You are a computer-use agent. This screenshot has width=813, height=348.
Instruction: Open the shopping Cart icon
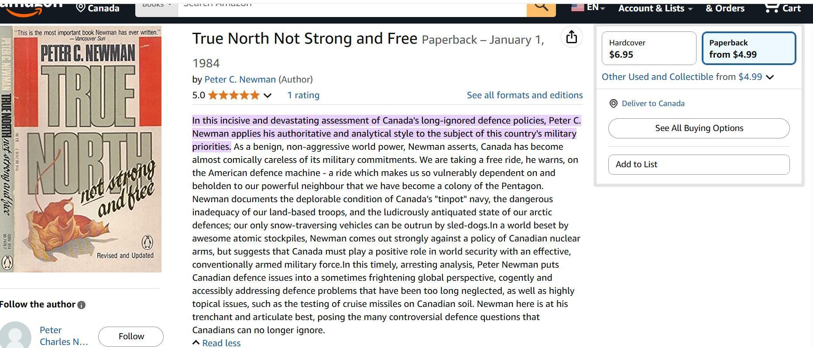(782, 8)
